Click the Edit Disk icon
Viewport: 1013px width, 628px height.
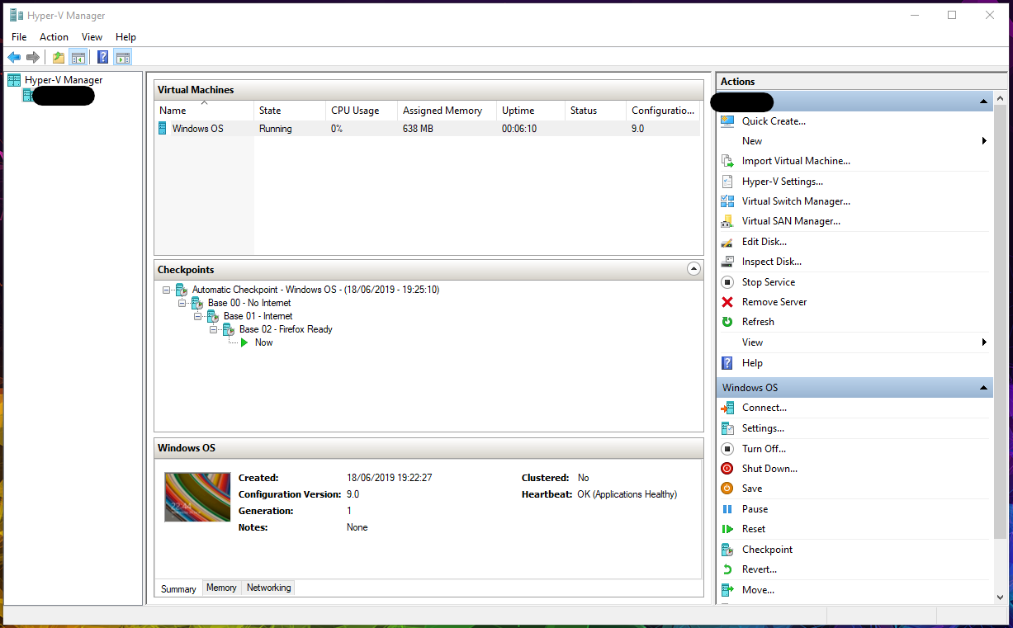[x=727, y=242]
